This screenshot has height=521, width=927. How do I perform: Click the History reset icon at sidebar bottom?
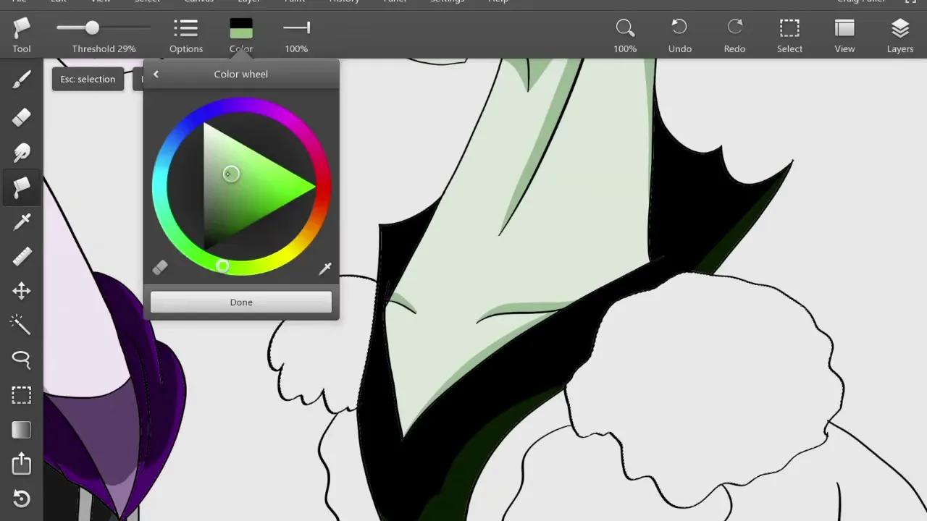[22, 499]
